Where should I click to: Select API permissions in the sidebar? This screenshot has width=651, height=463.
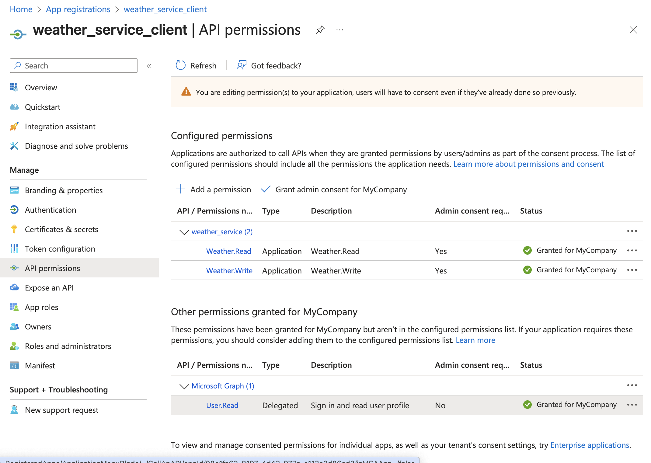[79, 268]
